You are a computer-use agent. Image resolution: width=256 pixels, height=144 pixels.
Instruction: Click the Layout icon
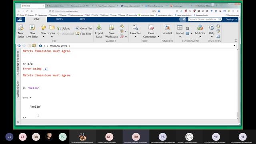click(x=180, y=28)
